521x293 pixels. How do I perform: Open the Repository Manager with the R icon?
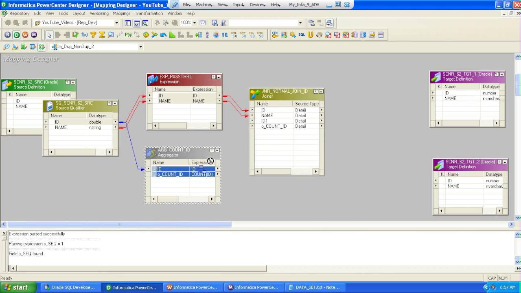click(x=8, y=35)
